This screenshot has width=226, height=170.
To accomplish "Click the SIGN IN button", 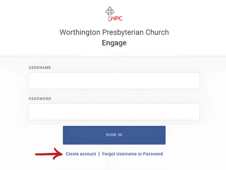I will 114,135.
